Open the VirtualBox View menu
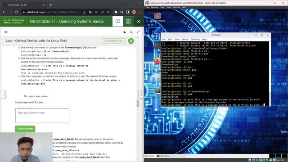288x162 pixels. [162, 7]
